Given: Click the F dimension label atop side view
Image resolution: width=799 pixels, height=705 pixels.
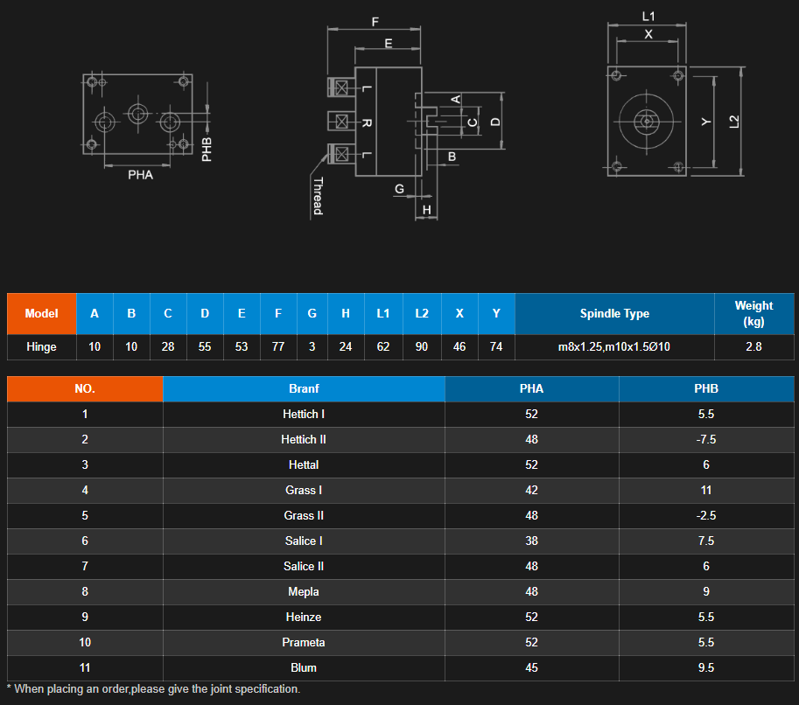Looking at the screenshot, I should pos(375,22).
